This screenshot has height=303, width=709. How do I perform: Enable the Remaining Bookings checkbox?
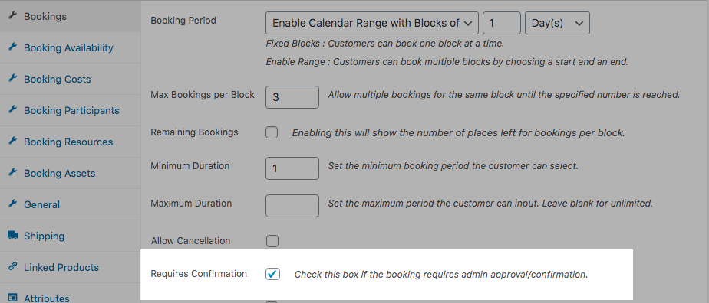[272, 132]
